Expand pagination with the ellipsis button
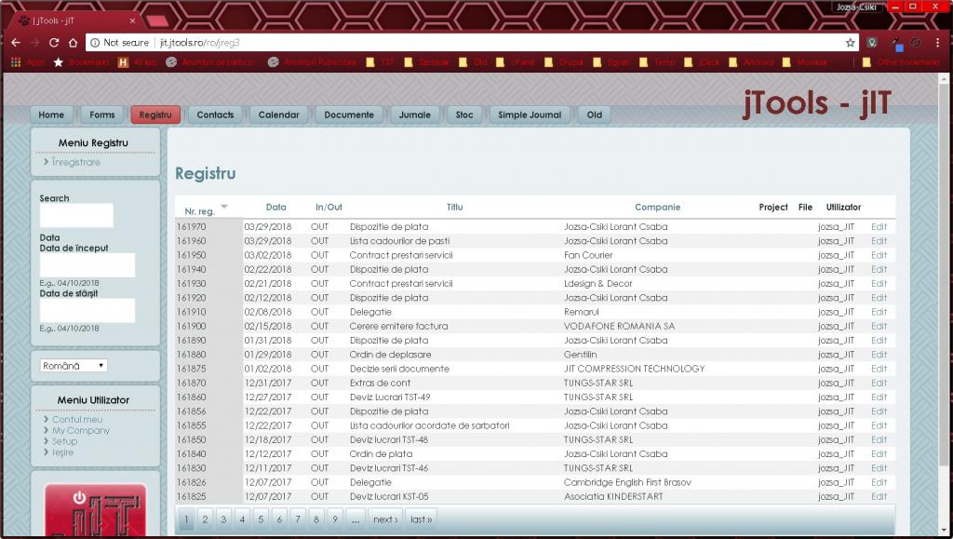Screen dimensions: 953x539 coord(355,519)
